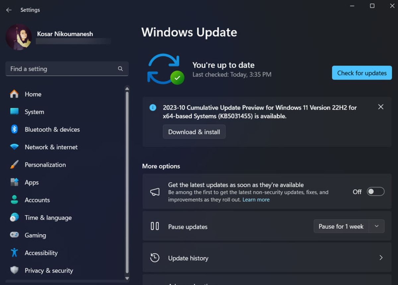Click the Privacy & security shield icon
Image resolution: width=398 pixels, height=285 pixels.
tap(14, 270)
